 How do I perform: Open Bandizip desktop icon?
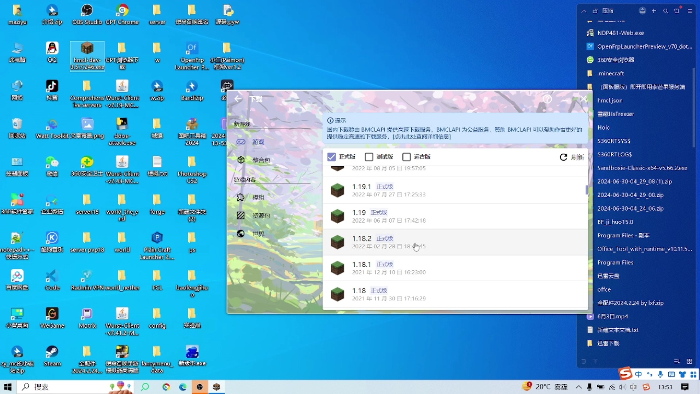(x=192, y=90)
